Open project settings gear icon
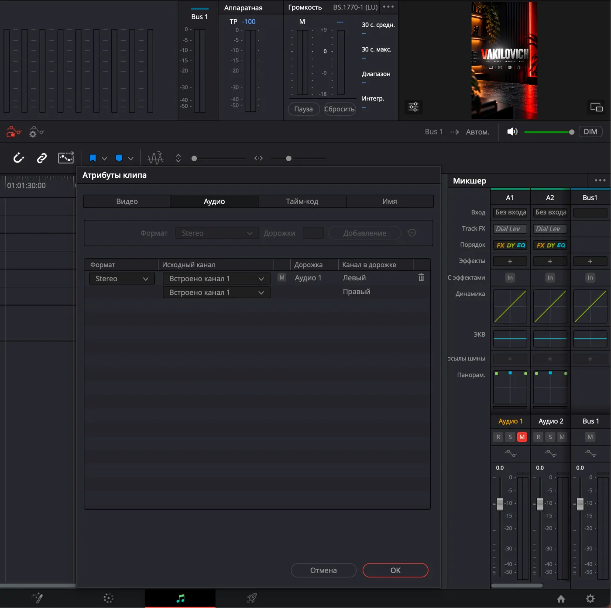Viewport: 611px width, 608px height. 590,599
